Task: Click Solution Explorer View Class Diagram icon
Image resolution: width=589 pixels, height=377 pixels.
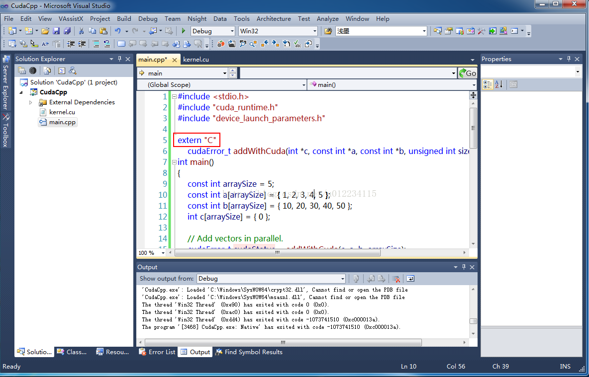Action: (73, 71)
